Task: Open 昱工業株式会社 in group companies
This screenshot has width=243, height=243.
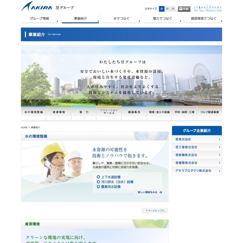Action: [x=197, y=147]
